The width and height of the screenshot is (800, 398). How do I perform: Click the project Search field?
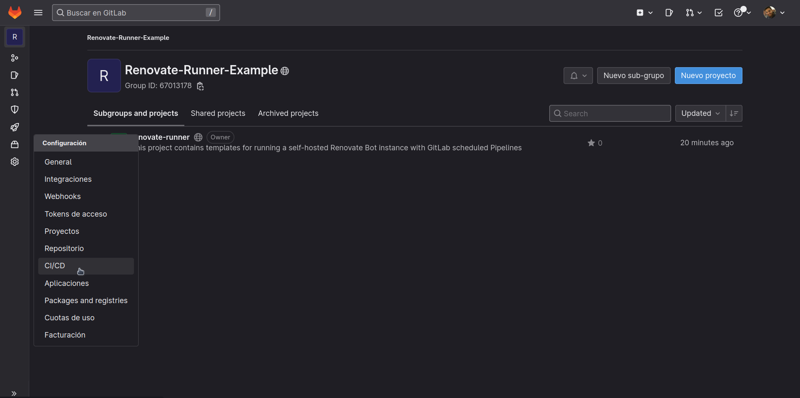pos(610,113)
